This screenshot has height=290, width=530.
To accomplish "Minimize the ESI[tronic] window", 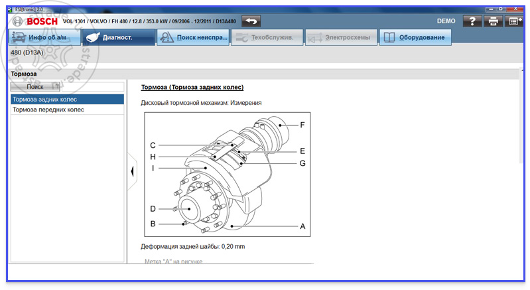I will [x=491, y=9].
